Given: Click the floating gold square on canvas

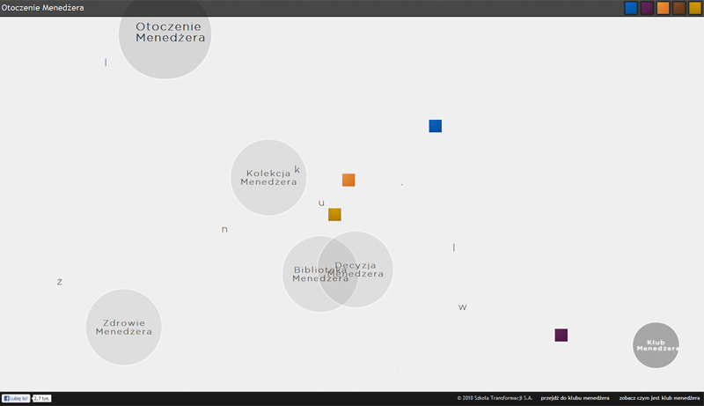Looking at the screenshot, I should pyautogui.click(x=334, y=214).
